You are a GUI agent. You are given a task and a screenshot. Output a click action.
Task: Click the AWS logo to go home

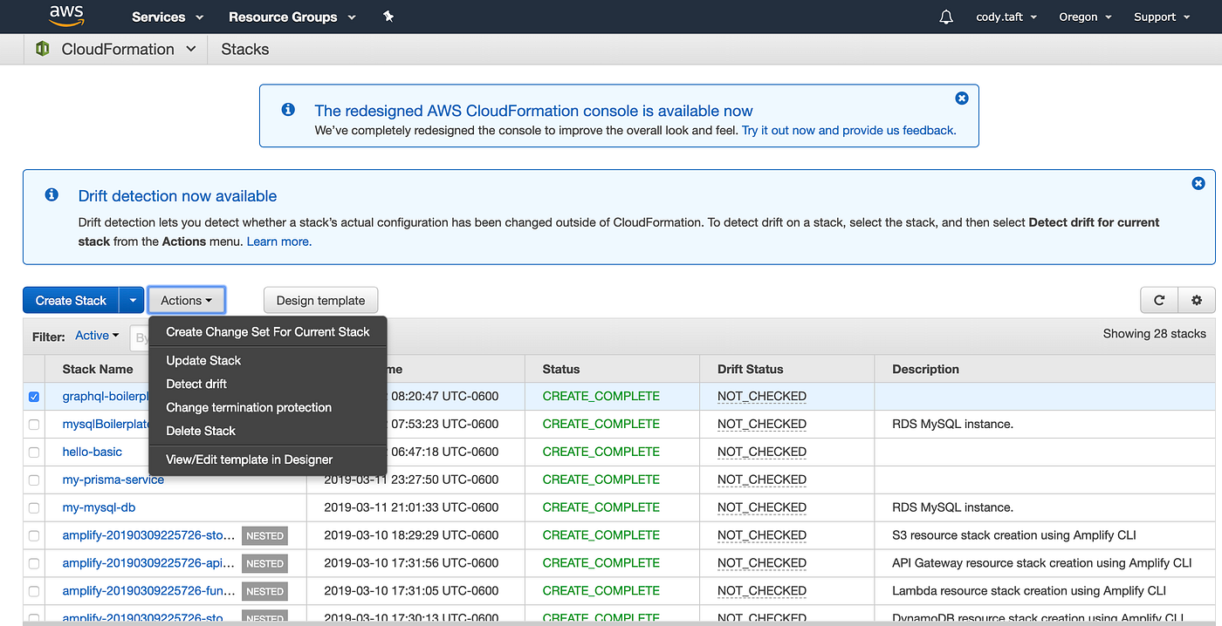click(x=66, y=16)
